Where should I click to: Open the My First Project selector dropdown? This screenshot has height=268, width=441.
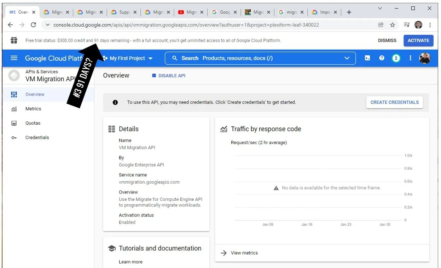click(x=128, y=58)
